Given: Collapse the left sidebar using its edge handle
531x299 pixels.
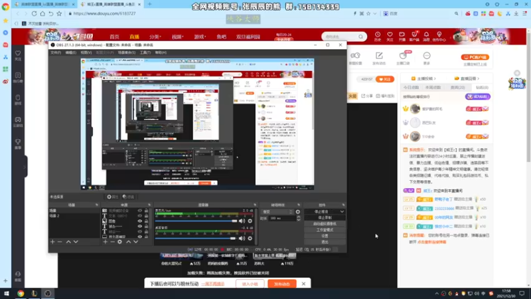Looking at the screenshot, I should click(x=25, y=167).
